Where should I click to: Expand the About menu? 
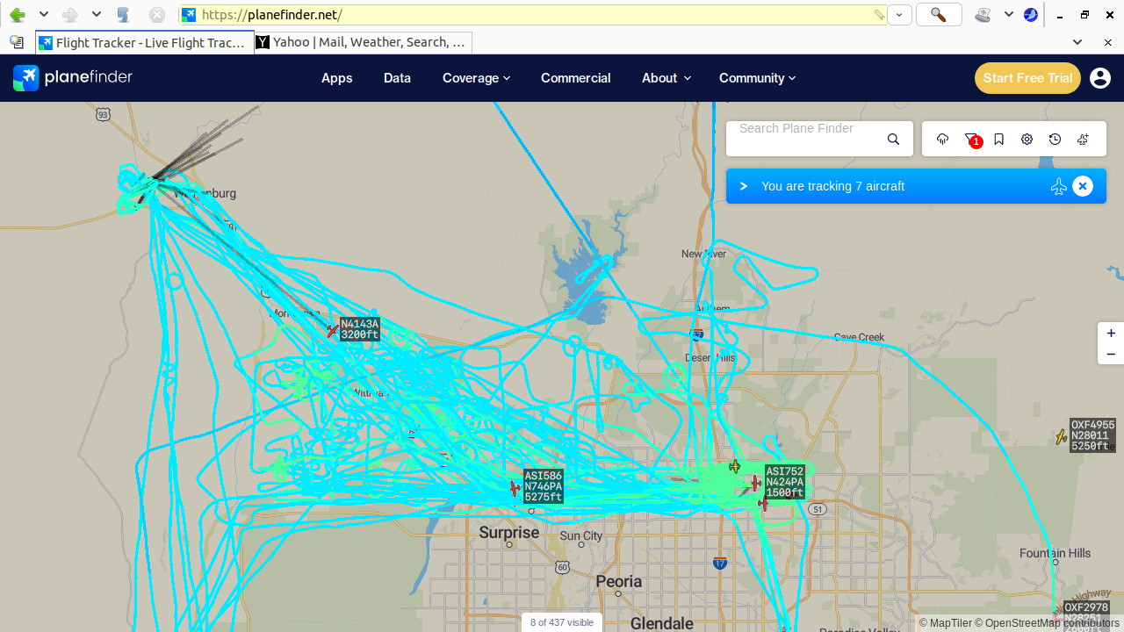(x=666, y=78)
